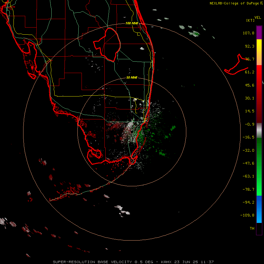Viewport: 264px width, 264px height.
Task: Select the purple segment of the color bar
Action: tap(259, 33)
